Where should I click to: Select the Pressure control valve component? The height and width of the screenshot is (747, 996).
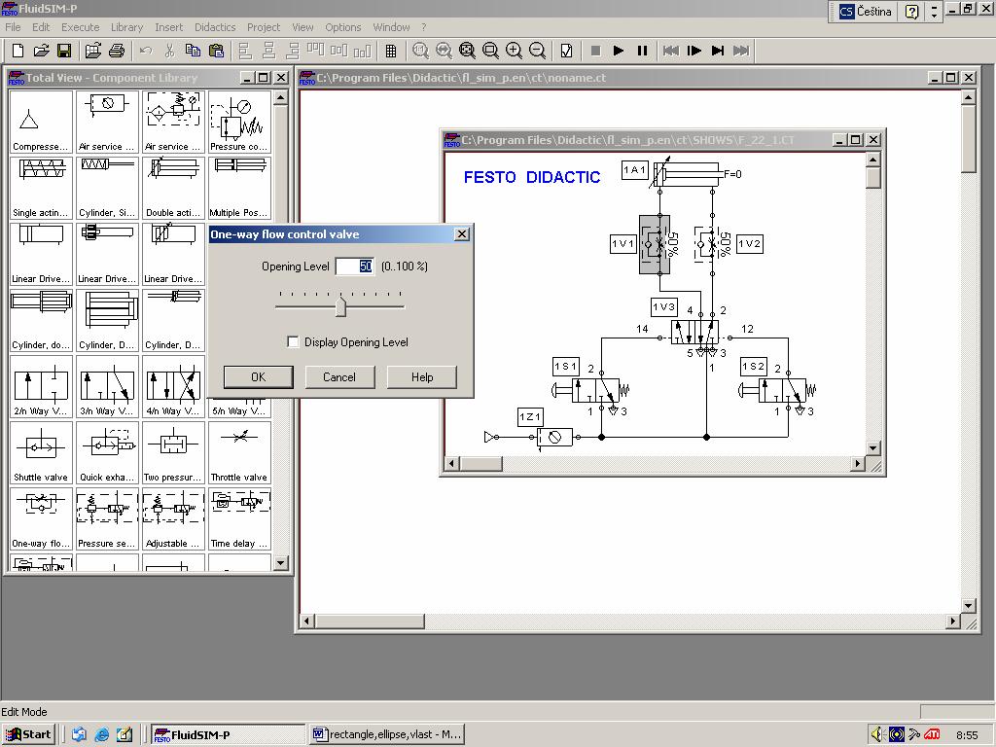coord(239,122)
